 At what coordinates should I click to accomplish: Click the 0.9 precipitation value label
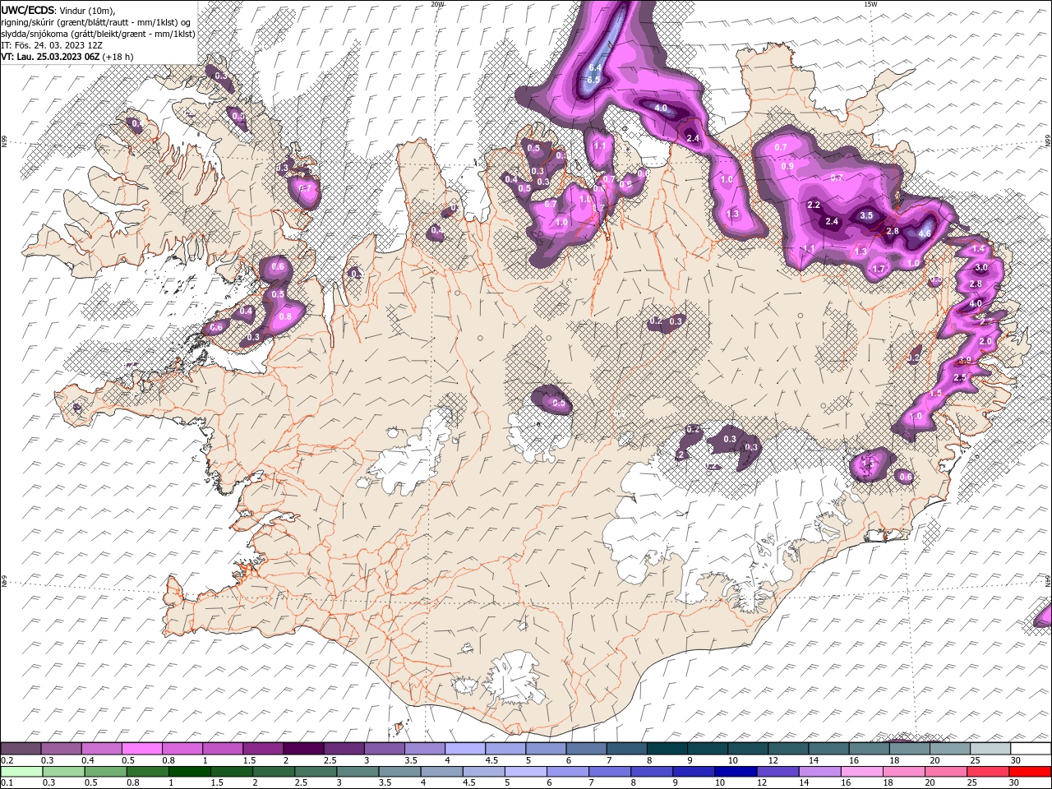(787, 166)
